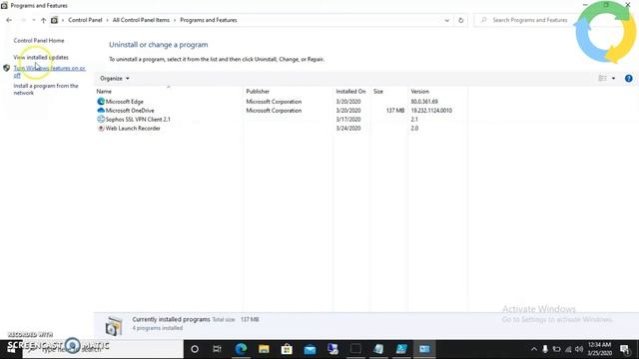Open Microsoft Store from the taskbar

(287, 349)
